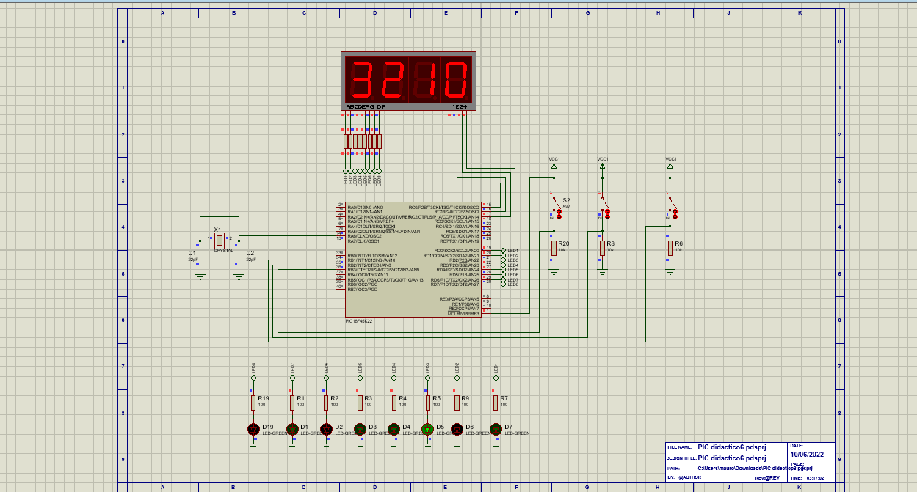The image size is (917, 492).
Task: Select the 22pF capacitor C1
Action: (x=200, y=255)
